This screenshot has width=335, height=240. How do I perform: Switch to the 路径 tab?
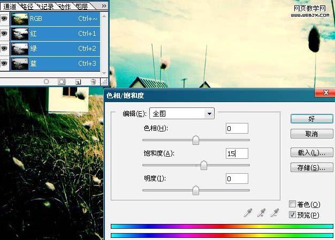tap(27, 6)
